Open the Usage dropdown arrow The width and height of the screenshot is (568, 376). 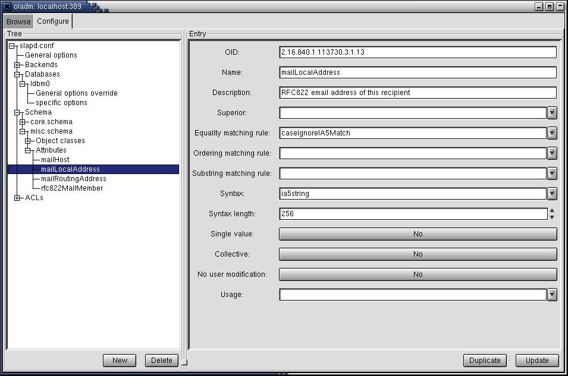point(552,295)
